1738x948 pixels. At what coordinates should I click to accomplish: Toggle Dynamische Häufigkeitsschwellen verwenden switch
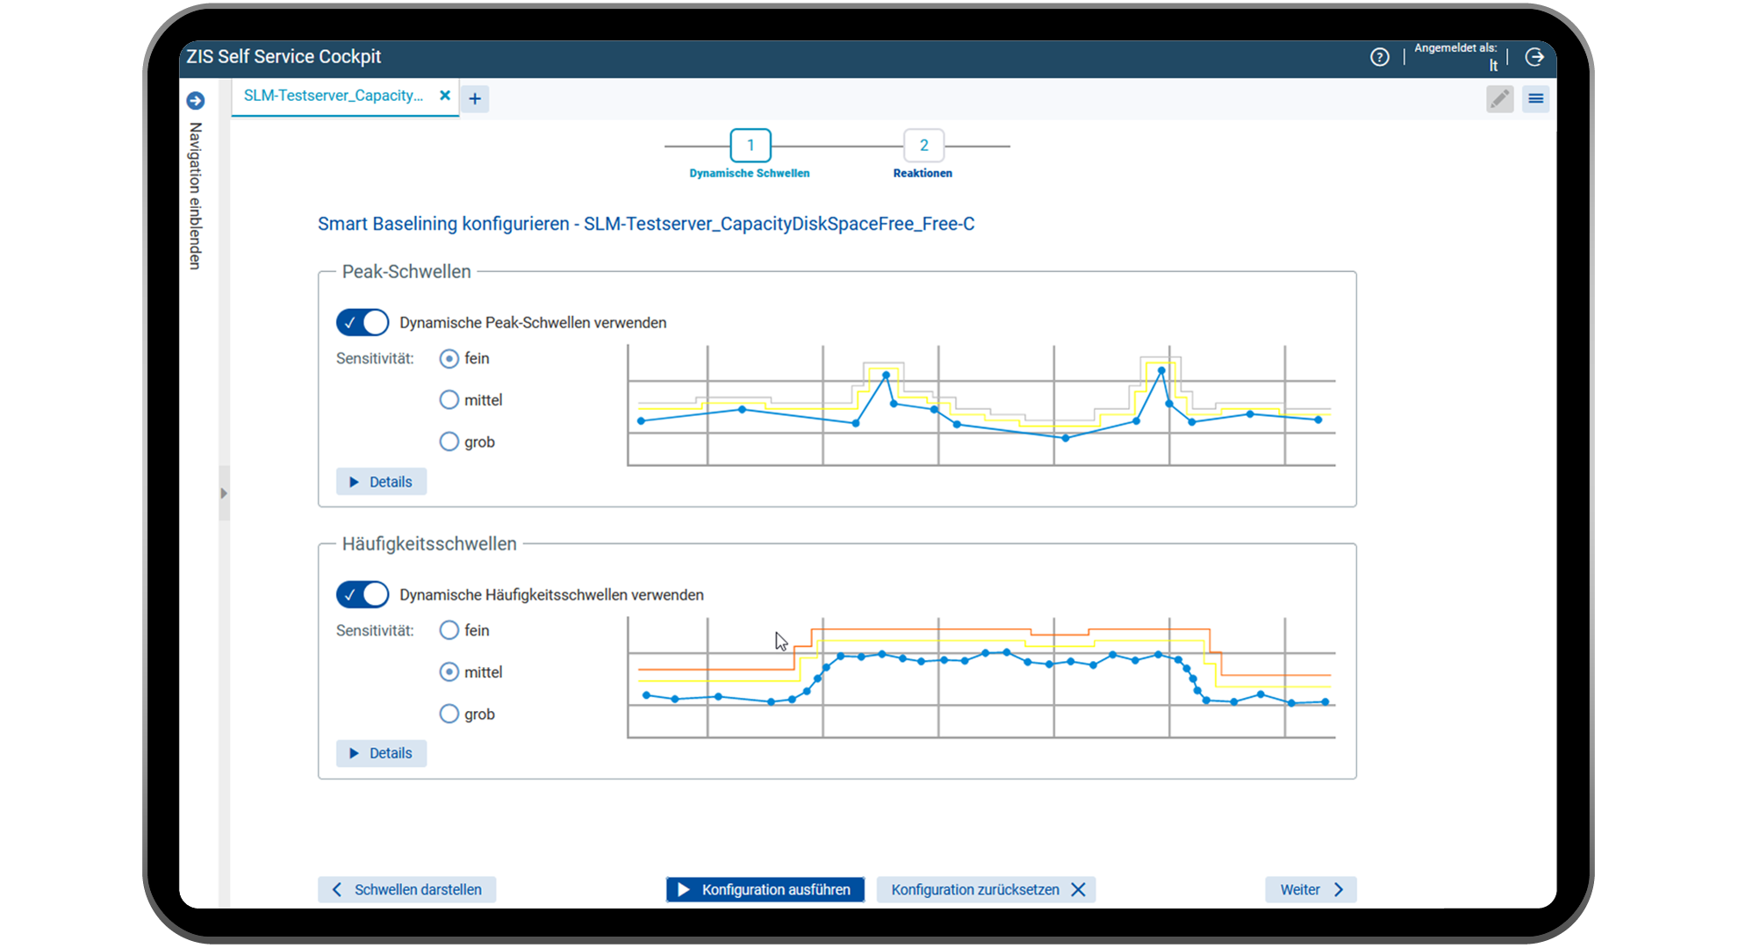click(363, 594)
